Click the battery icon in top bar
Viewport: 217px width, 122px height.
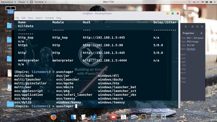[x=211, y=2]
